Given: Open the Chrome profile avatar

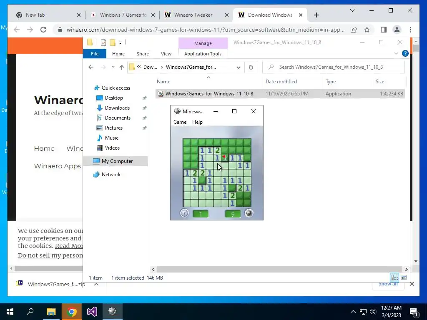Looking at the screenshot, I should tap(397, 30).
